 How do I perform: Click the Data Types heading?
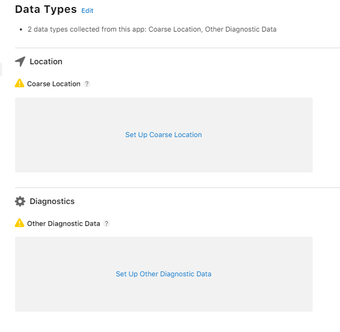[46, 10]
